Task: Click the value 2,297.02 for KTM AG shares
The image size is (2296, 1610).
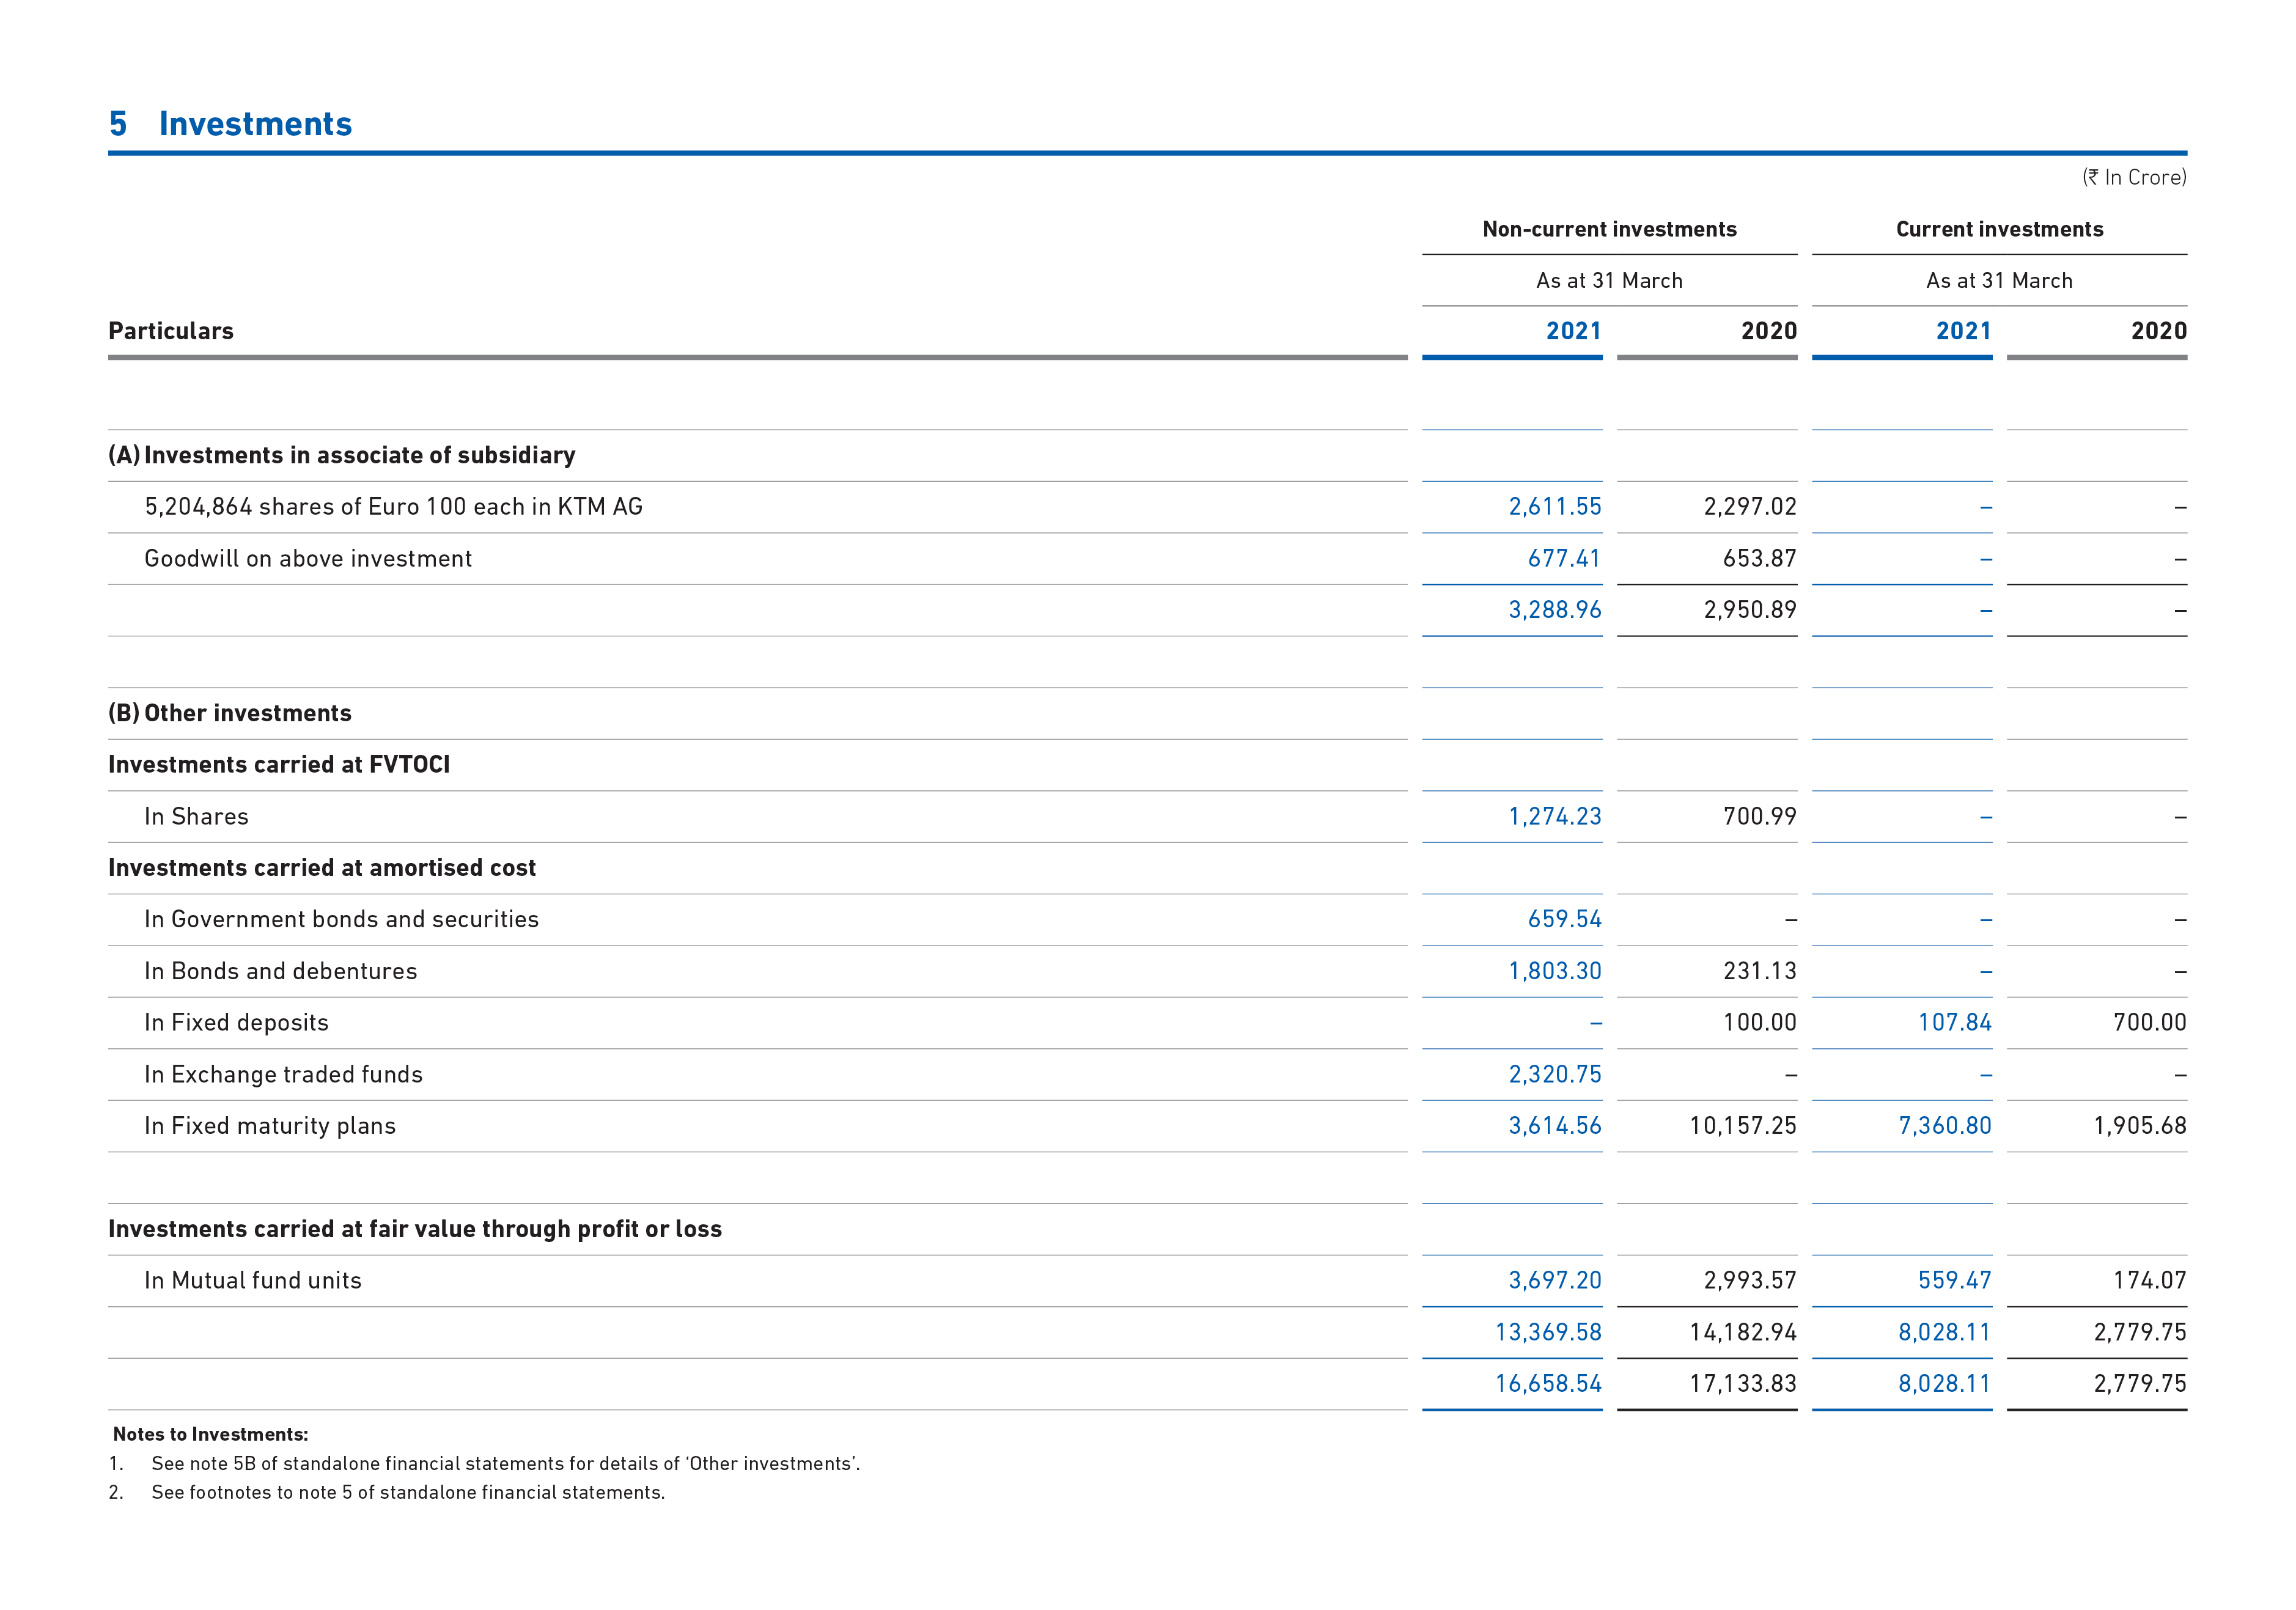Action: click(1750, 507)
